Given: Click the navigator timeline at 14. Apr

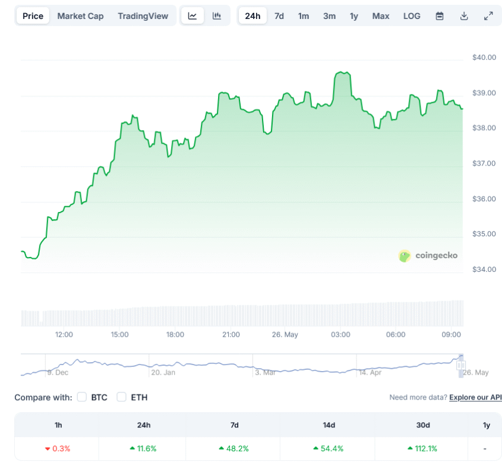Looking at the screenshot, I should [370, 372].
